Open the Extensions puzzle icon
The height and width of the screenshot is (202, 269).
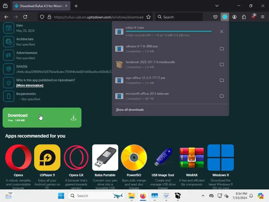tap(244, 17)
